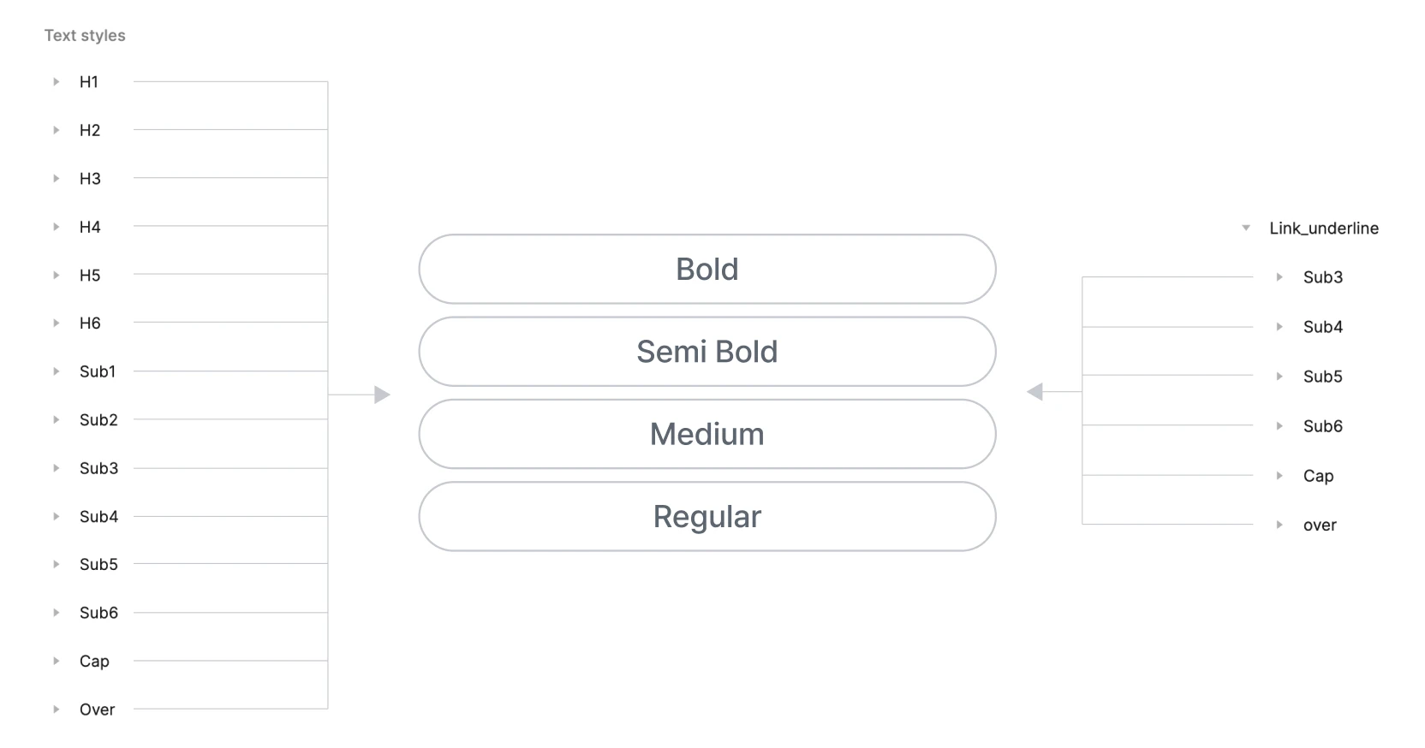Expand the Cap arrow under Link_underline
The image size is (1425, 748).
pyautogui.click(x=1279, y=476)
